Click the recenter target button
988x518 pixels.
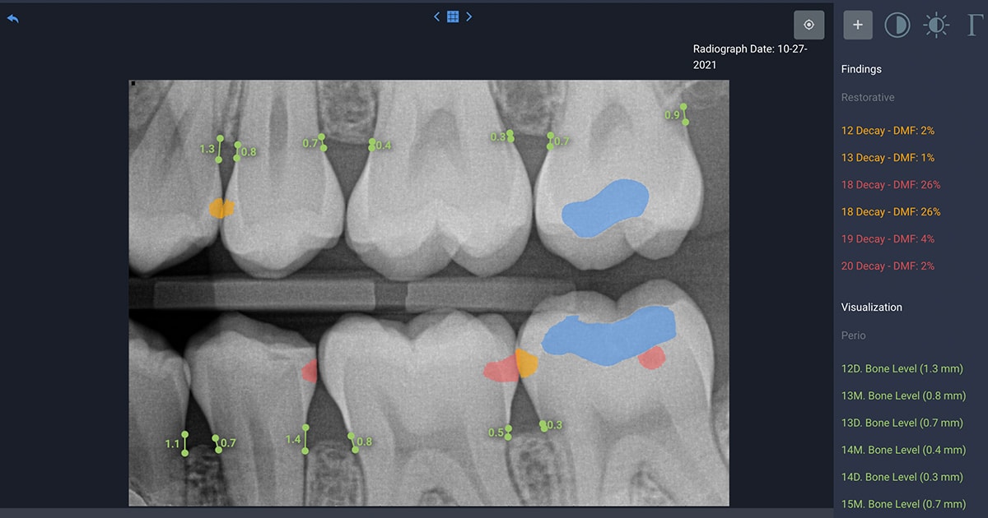tap(809, 25)
